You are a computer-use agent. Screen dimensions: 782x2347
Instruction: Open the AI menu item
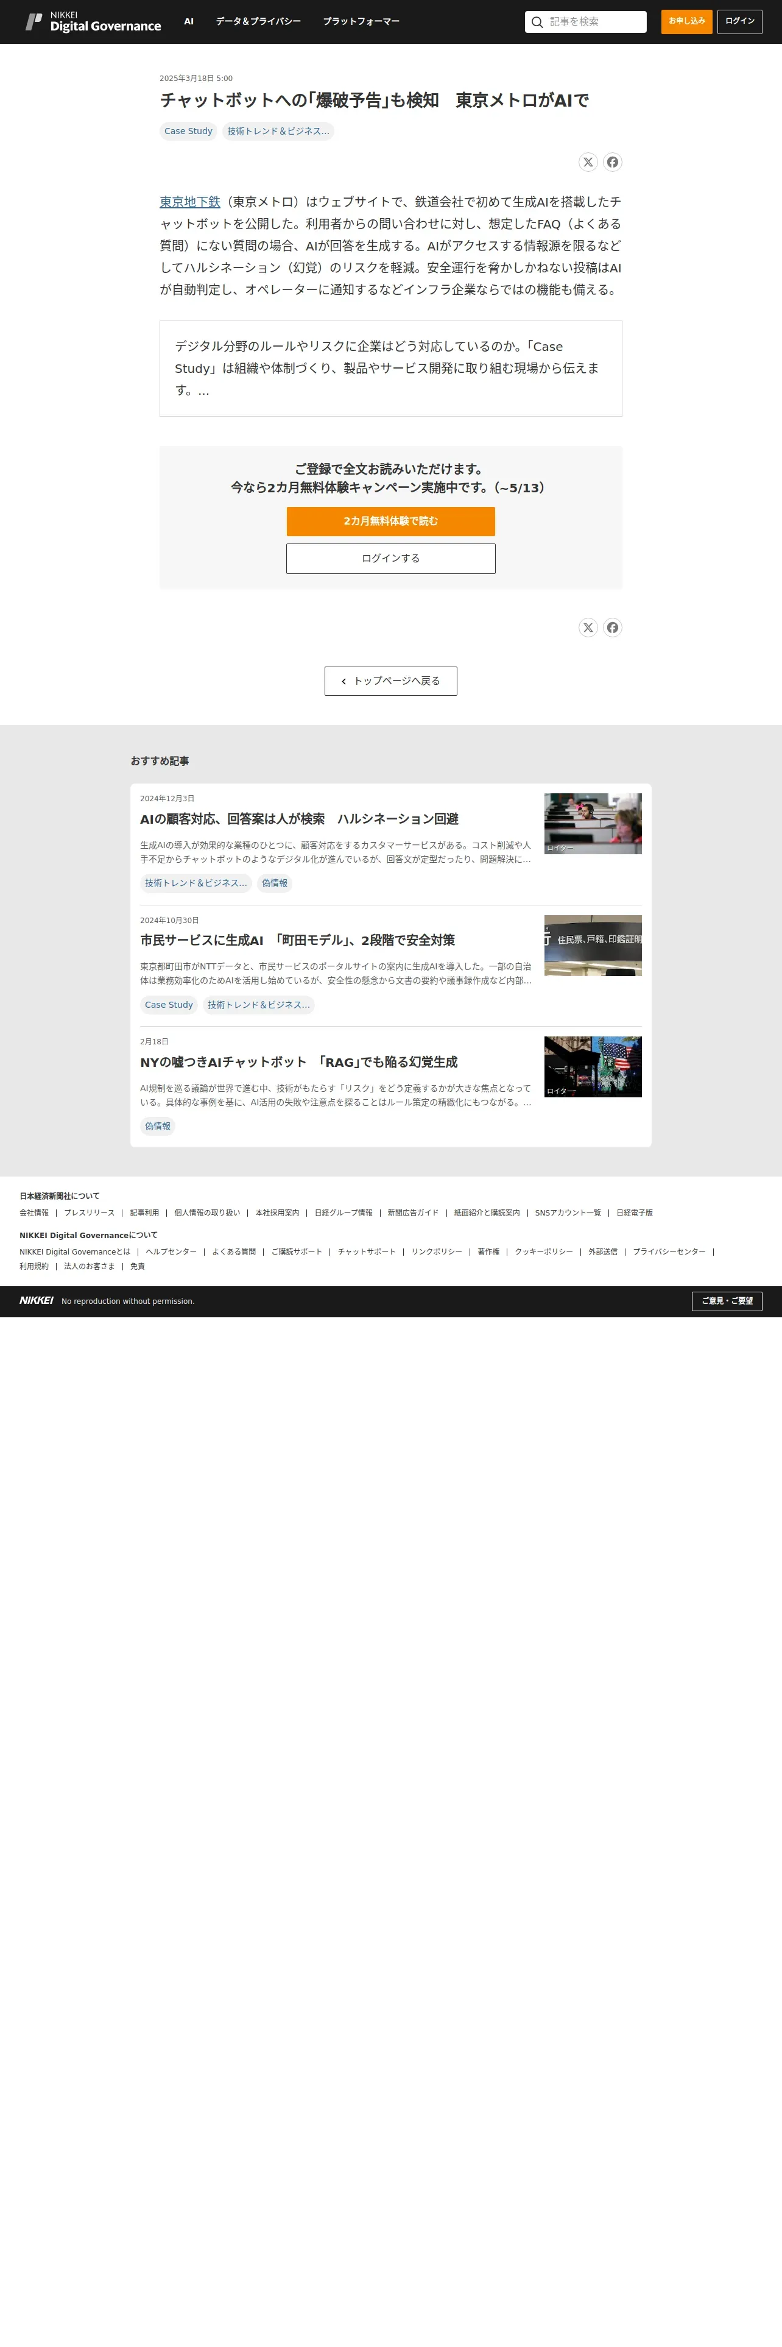tap(188, 22)
